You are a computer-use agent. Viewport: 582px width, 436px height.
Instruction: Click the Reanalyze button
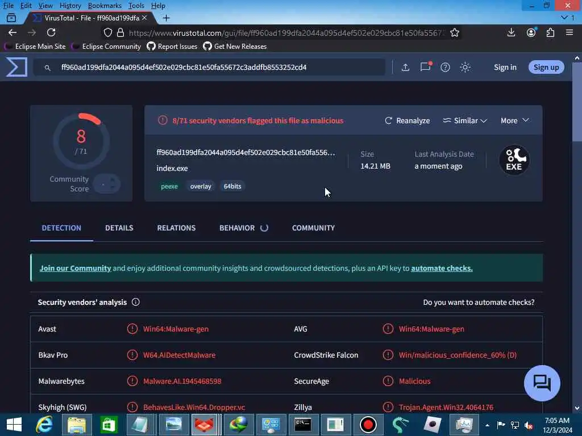407,120
